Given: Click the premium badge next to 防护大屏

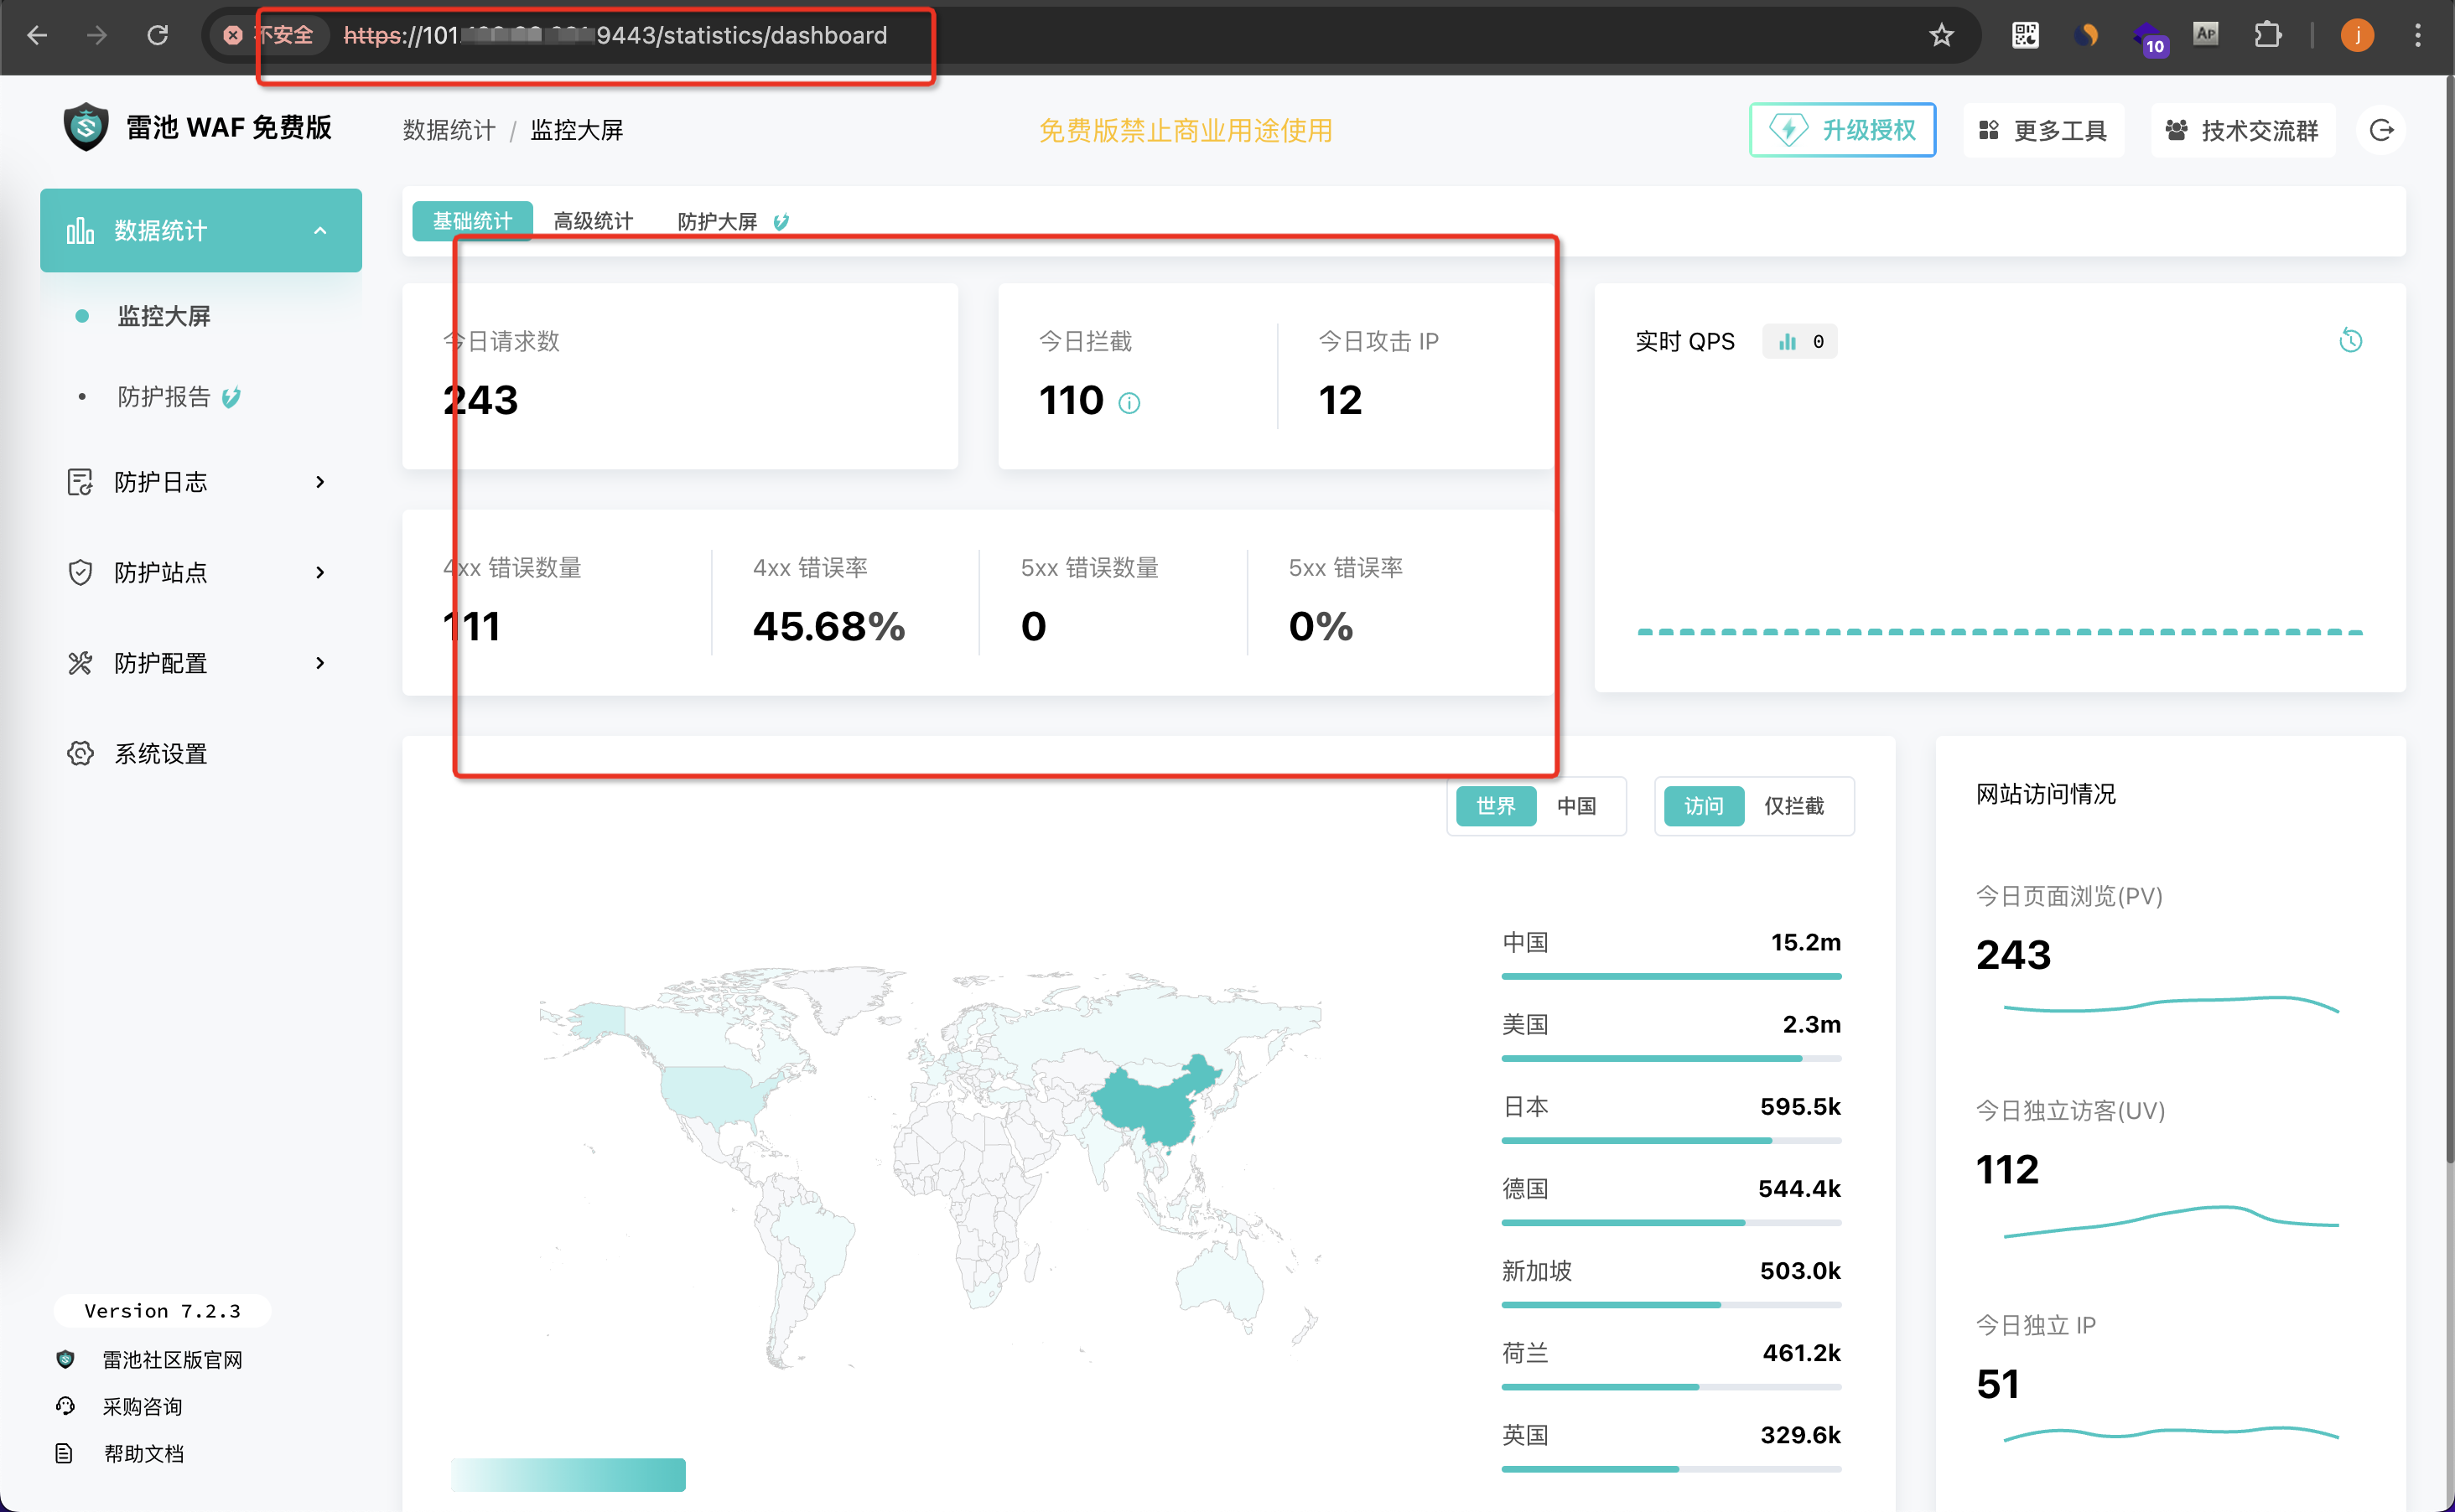Looking at the screenshot, I should (x=781, y=222).
